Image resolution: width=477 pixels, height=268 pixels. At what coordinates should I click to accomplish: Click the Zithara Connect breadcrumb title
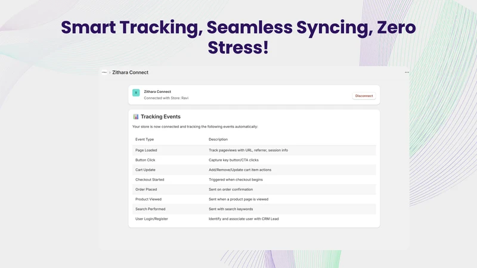pyautogui.click(x=130, y=72)
